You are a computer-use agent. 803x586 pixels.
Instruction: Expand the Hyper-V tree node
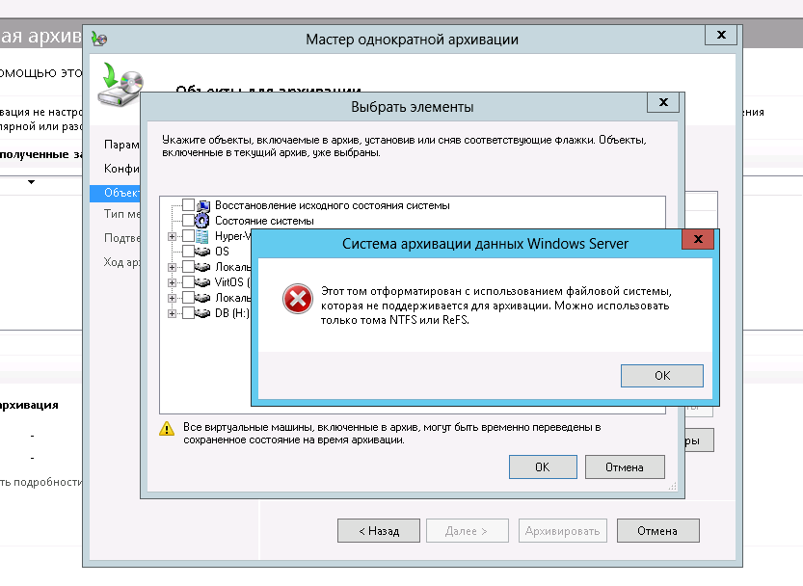172,237
